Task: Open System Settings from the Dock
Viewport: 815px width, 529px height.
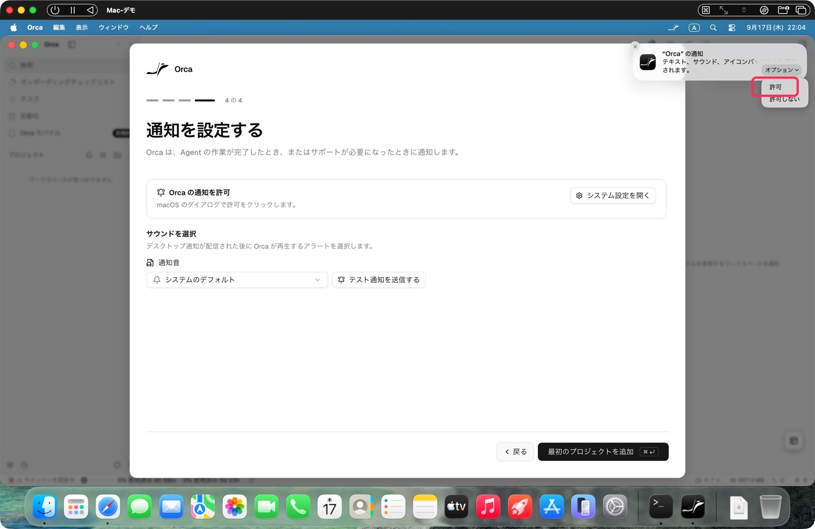Action: (x=615, y=506)
